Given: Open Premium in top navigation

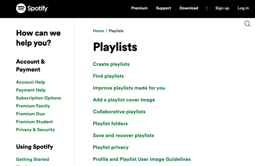Looking at the screenshot, I should [x=139, y=8].
